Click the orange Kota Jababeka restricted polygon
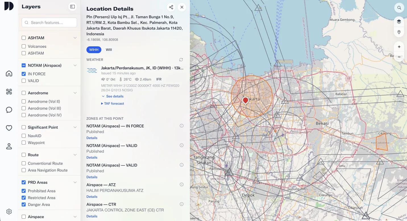407x221 pixels. point(382,142)
